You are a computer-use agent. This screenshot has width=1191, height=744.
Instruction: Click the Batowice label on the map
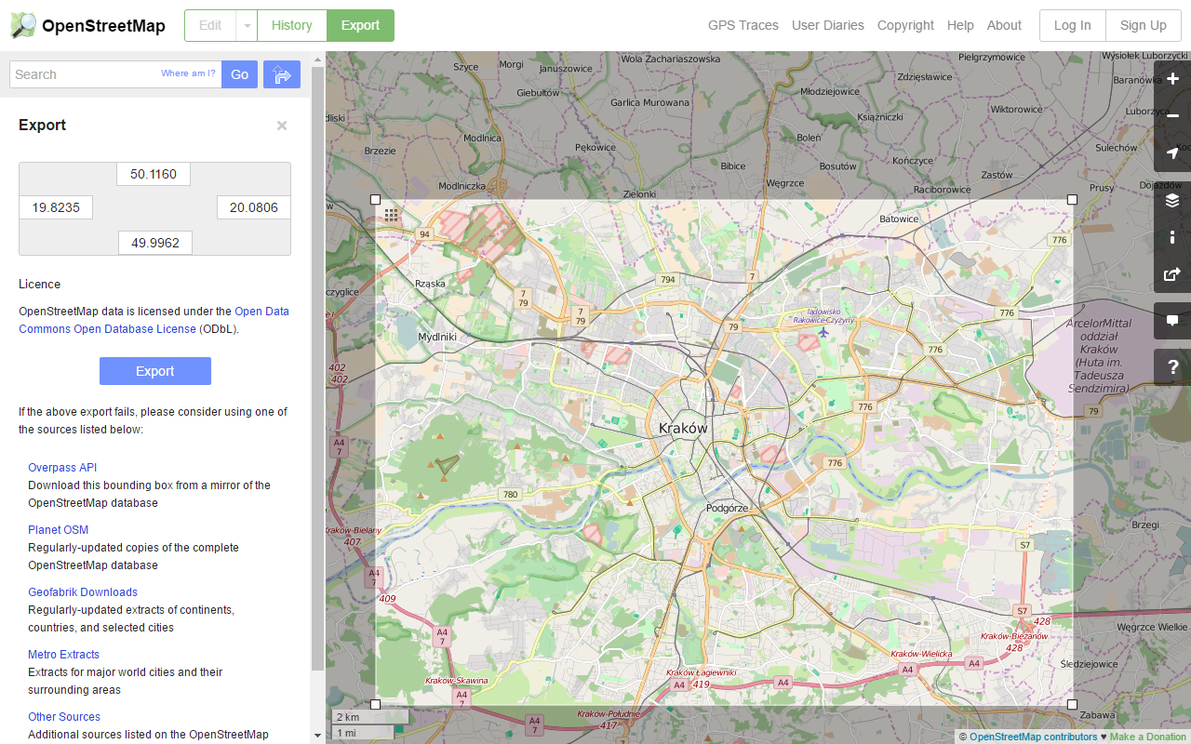tap(899, 219)
